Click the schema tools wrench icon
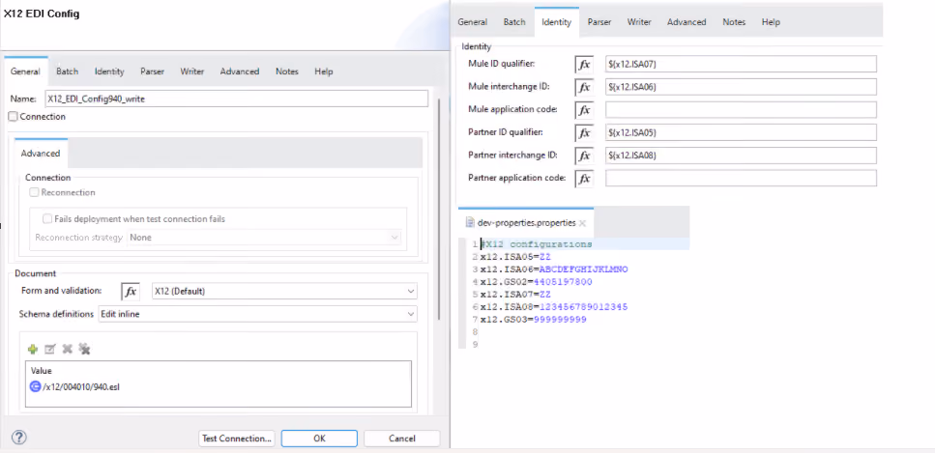Screen dimensions: 935x453 coord(85,350)
